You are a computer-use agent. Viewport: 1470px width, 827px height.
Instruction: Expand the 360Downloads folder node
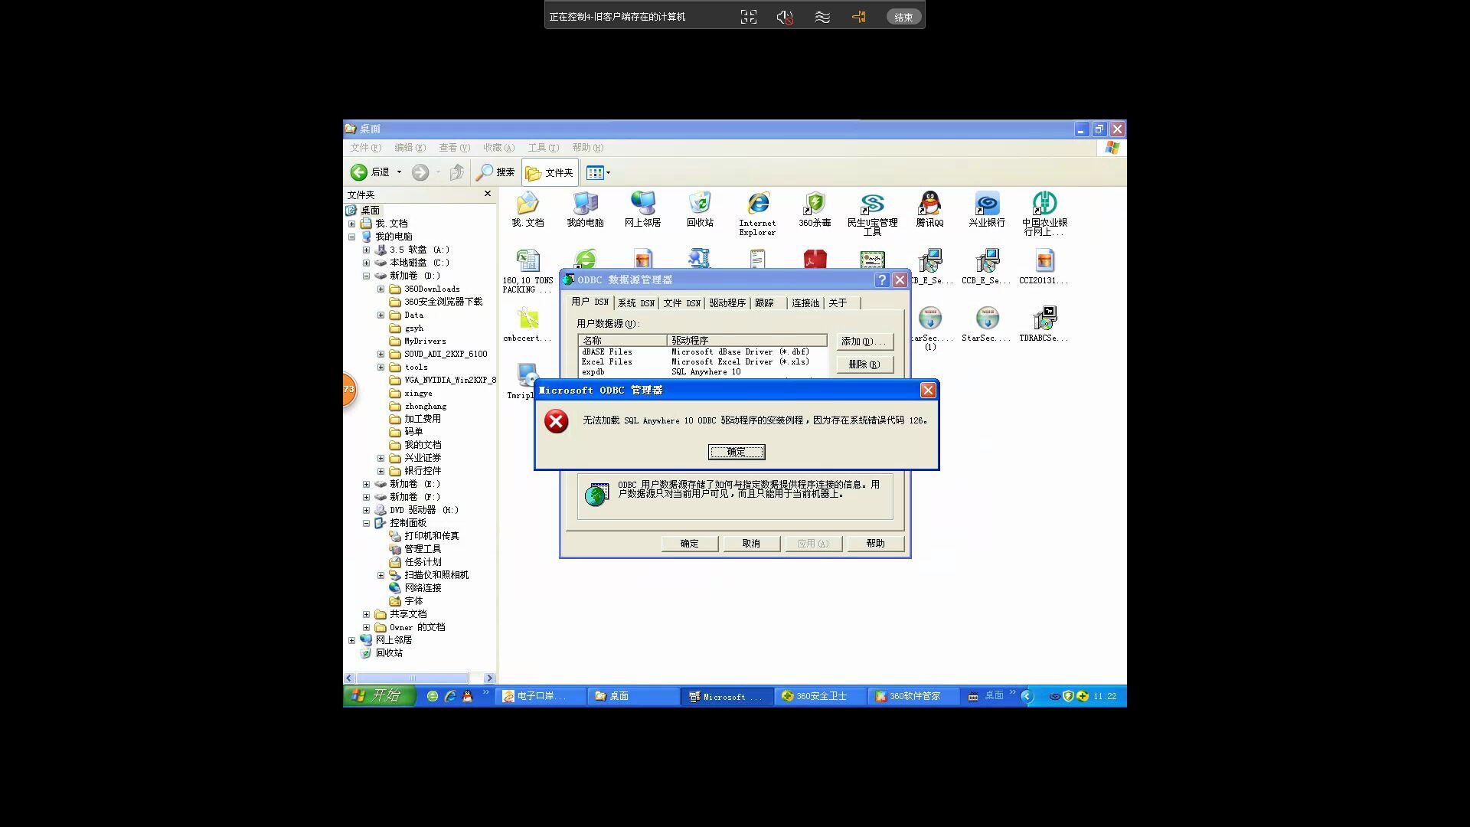click(381, 289)
